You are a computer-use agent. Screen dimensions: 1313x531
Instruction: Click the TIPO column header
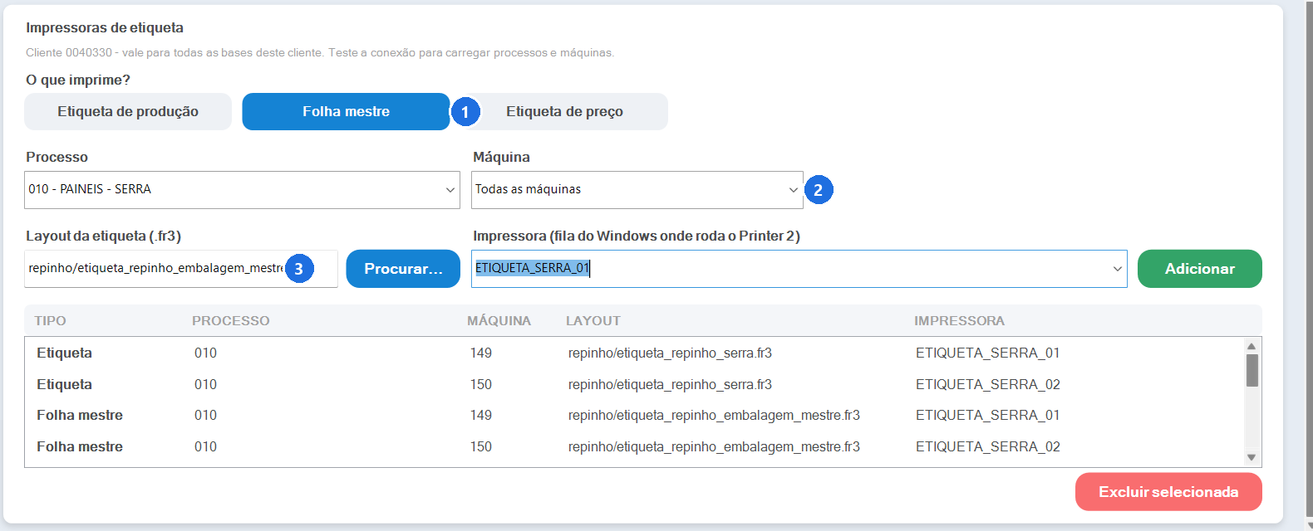[50, 321]
